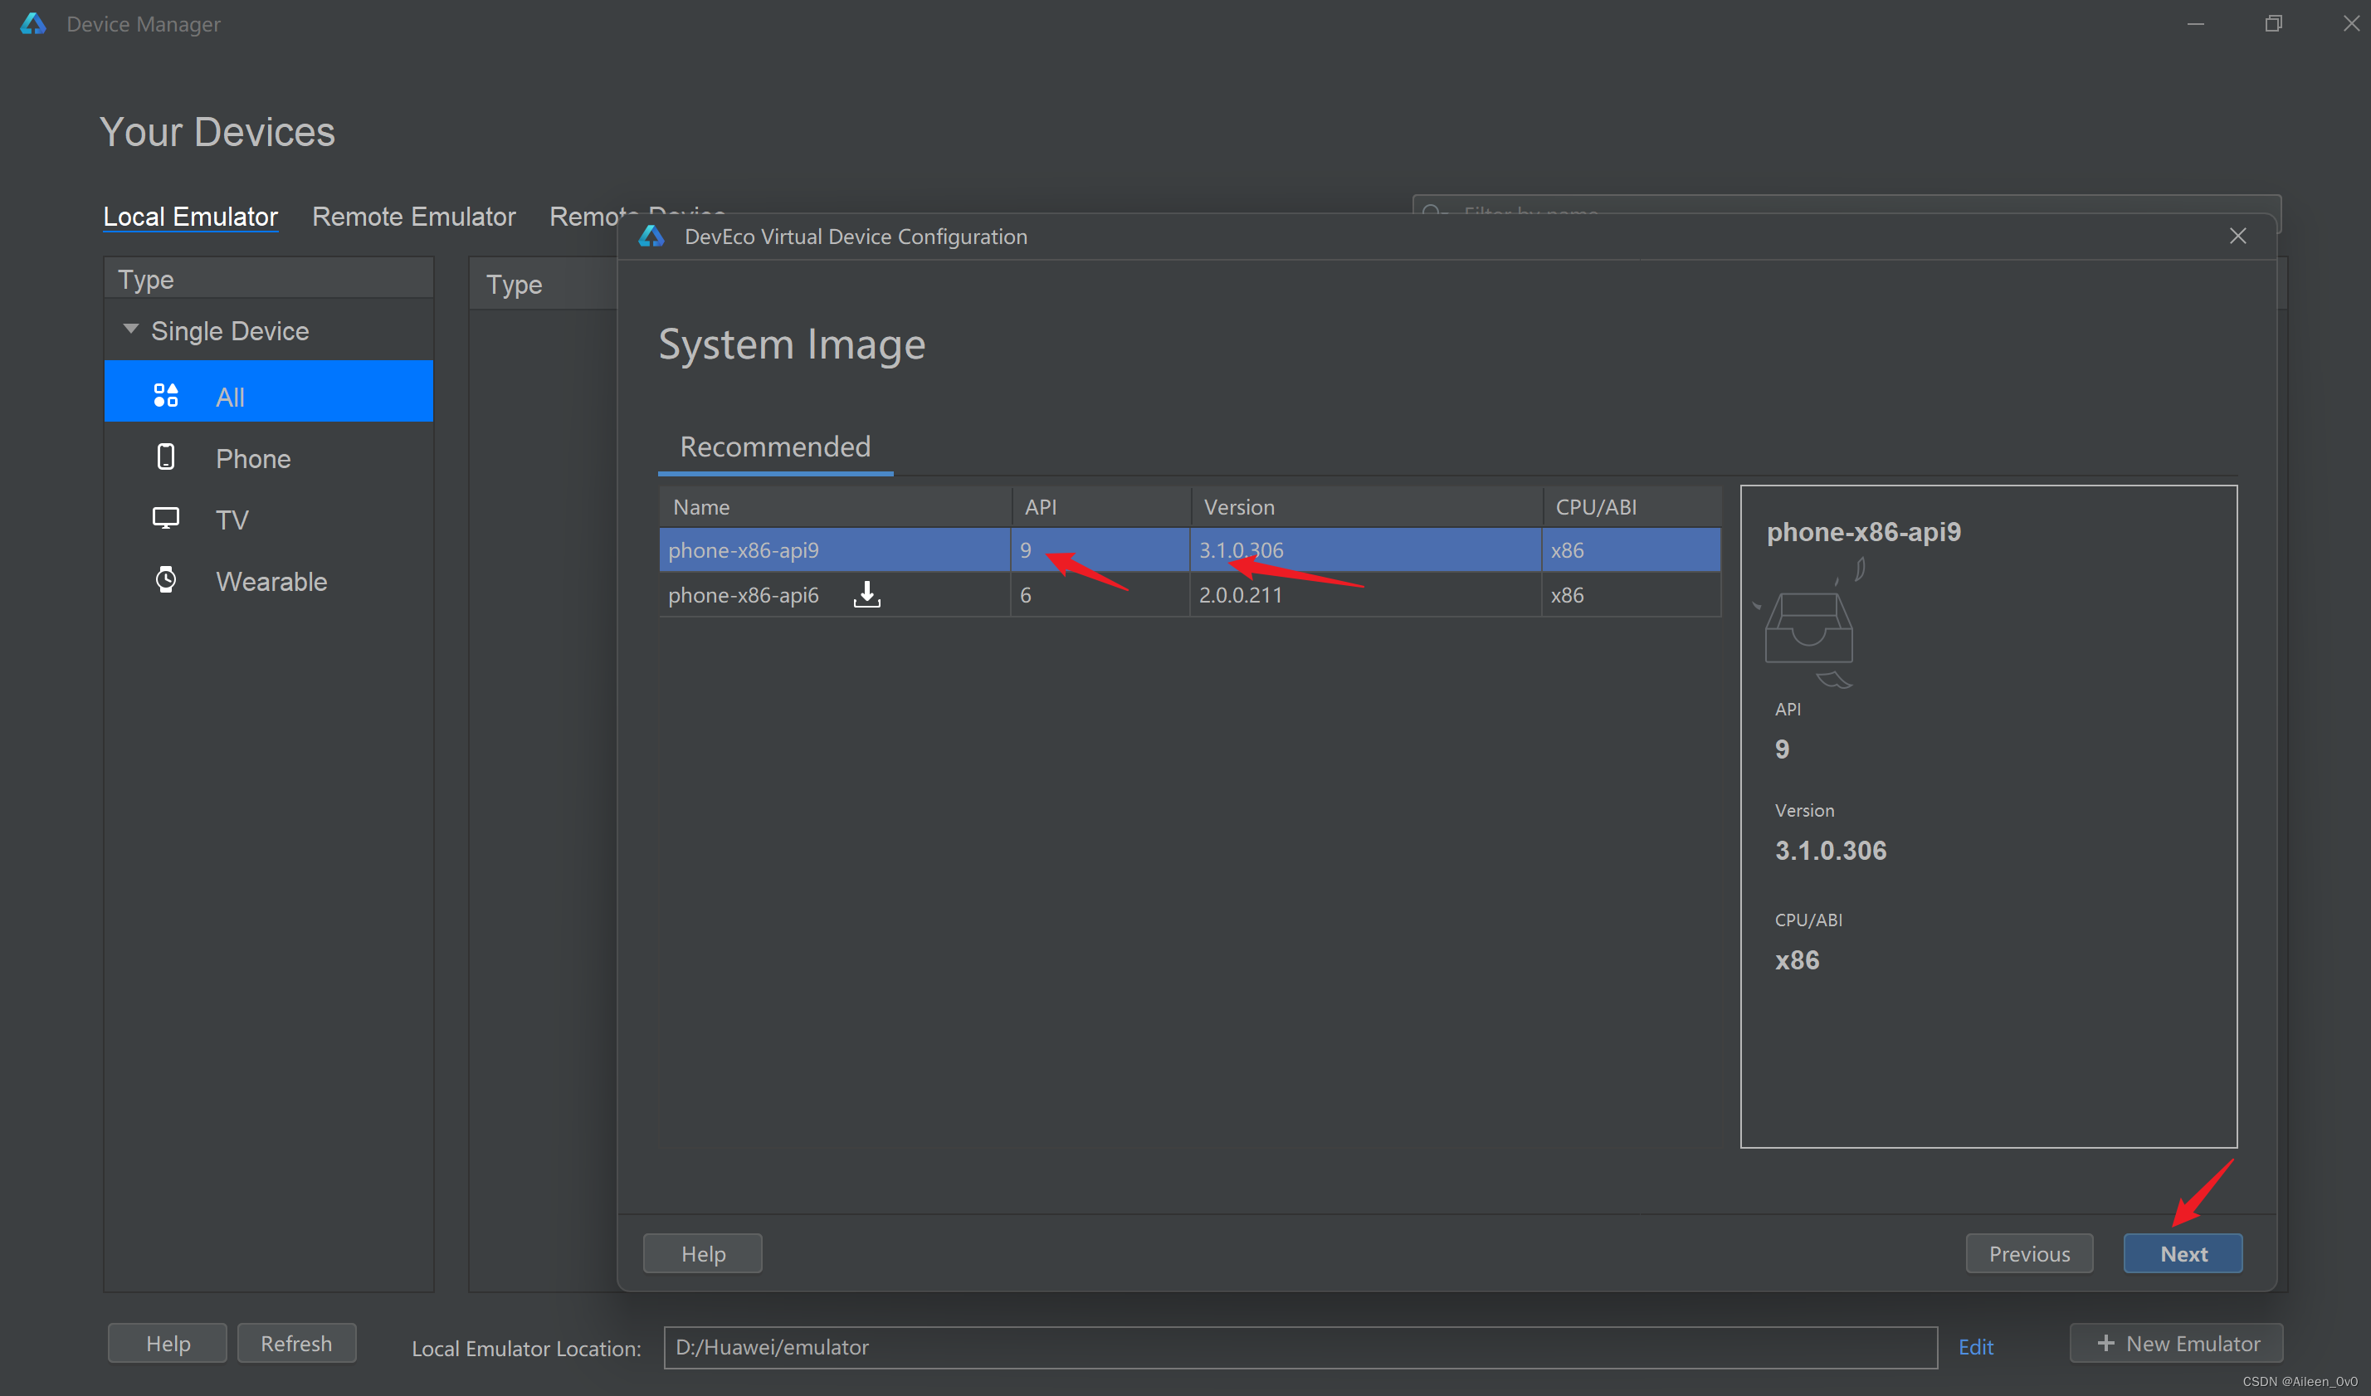This screenshot has width=2371, height=1396.
Task: Collapse the Single Device tree node
Action: click(x=131, y=329)
